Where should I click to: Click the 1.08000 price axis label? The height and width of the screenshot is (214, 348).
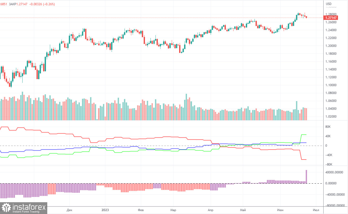[331, 93]
